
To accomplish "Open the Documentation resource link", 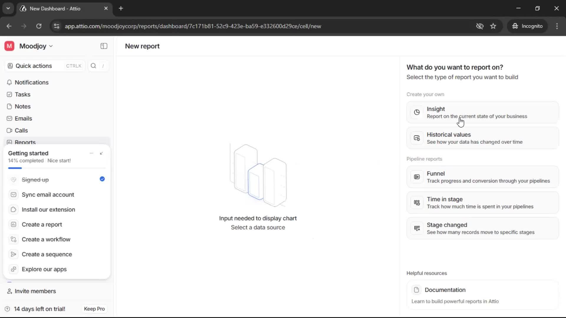I will point(445,290).
